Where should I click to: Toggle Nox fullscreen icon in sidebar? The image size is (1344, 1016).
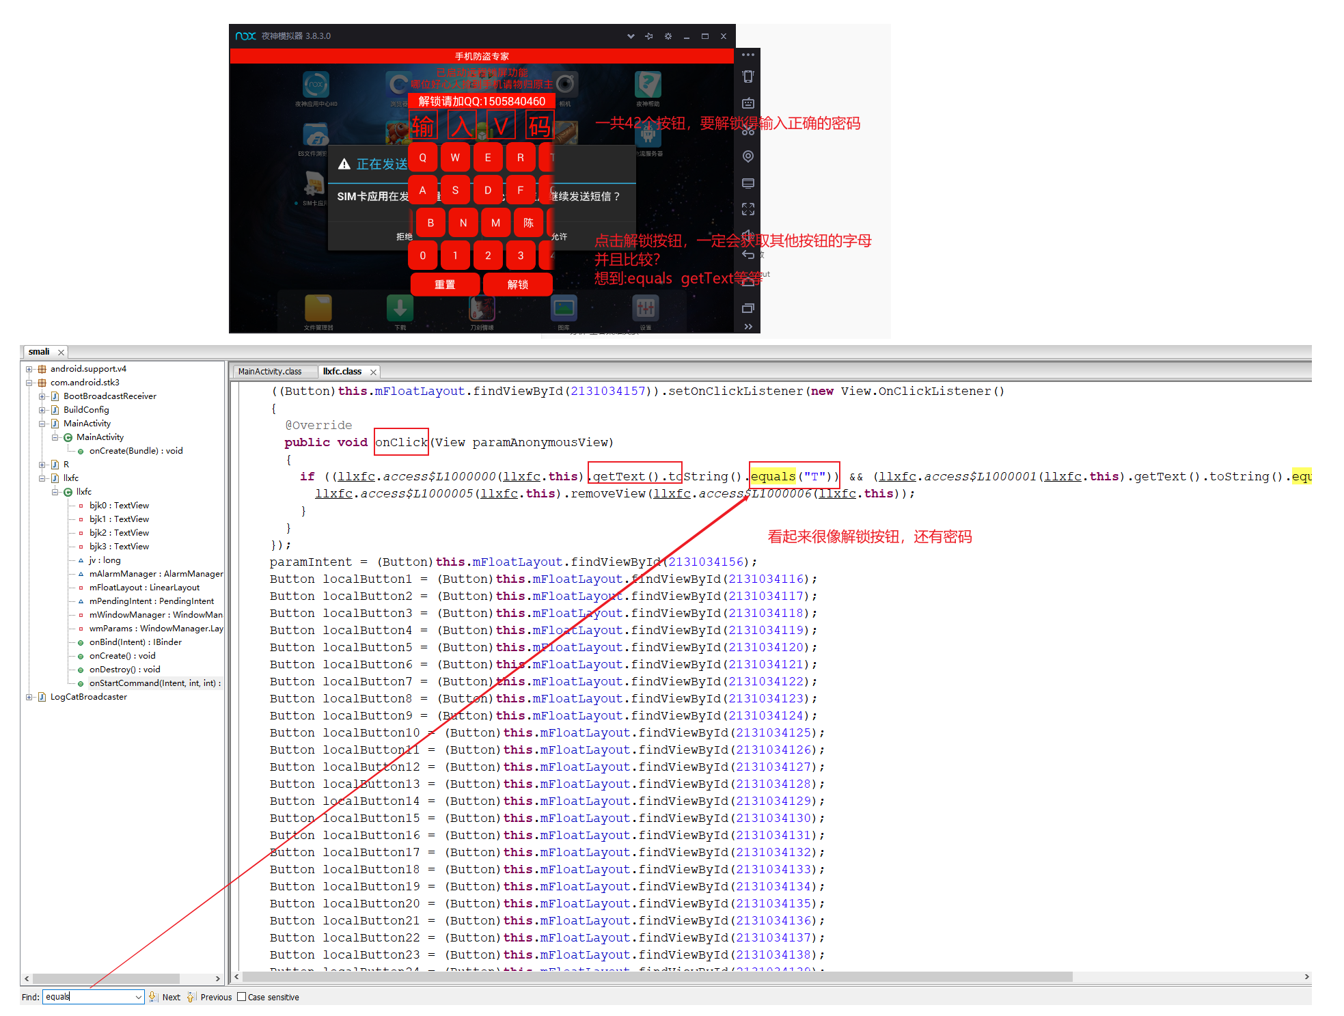[x=748, y=209]
